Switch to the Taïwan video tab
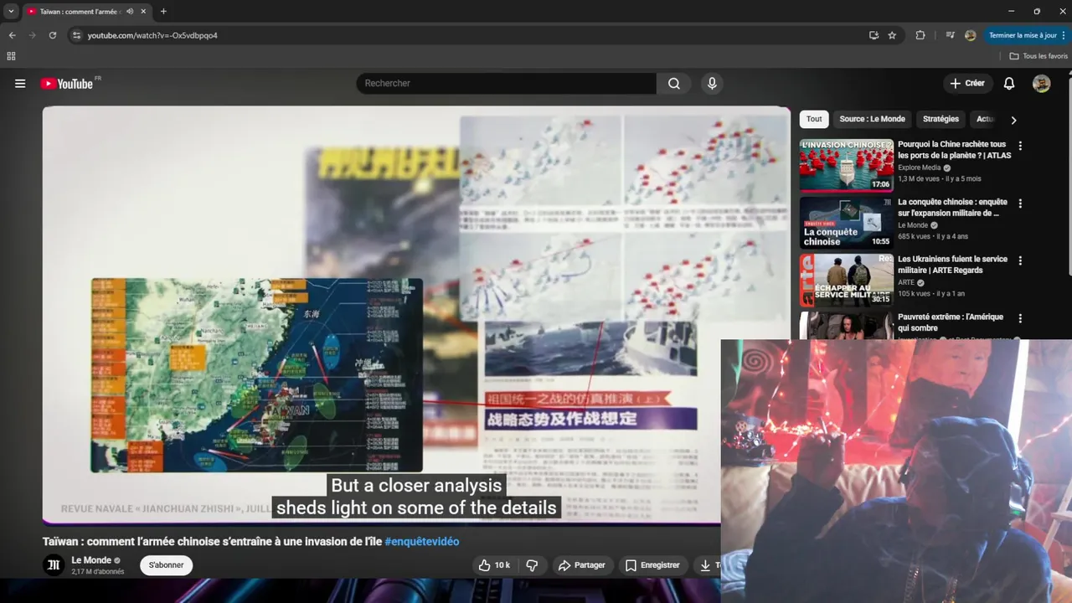Screen dimensions: 1072x603 click(80, 12)
